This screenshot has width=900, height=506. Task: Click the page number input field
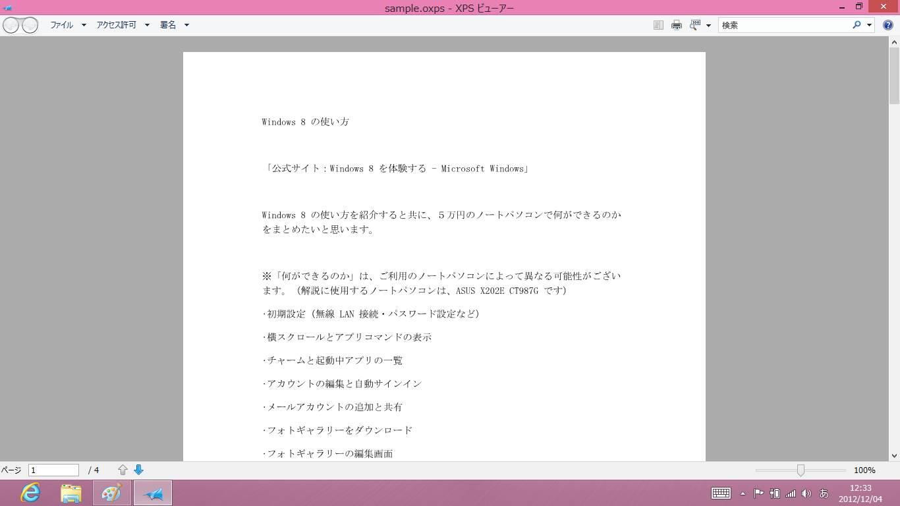(53, 470)
